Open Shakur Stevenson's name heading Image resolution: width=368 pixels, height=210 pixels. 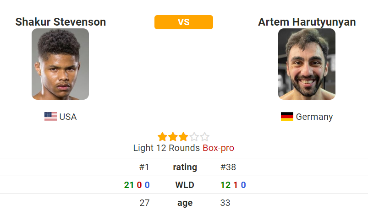(60, 22)
